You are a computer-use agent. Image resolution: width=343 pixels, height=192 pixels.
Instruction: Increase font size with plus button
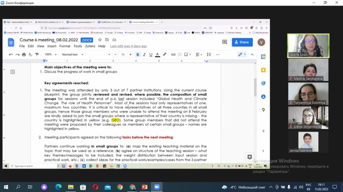tap(131, 54)
